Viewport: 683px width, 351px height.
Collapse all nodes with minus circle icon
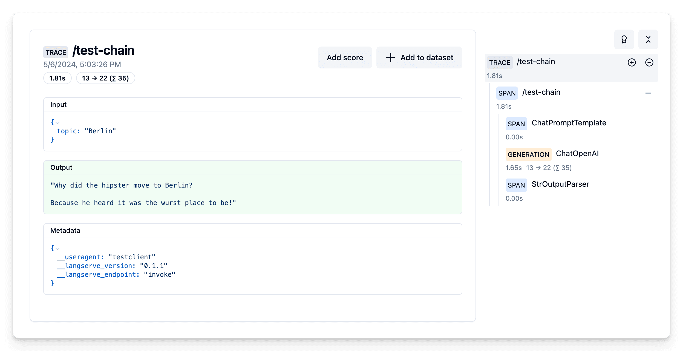[x=649, y=62]
